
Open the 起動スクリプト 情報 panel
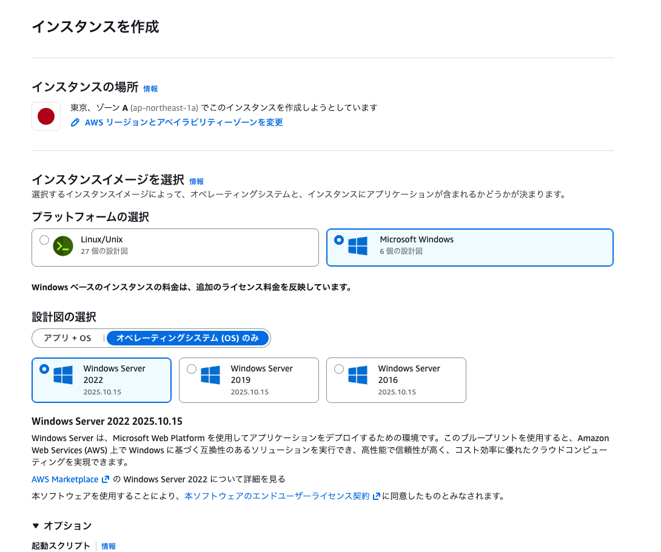click(109, 545)
